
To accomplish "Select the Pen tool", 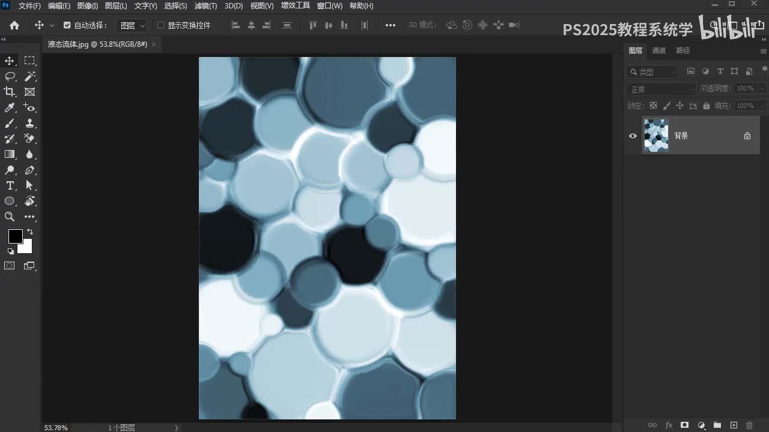I will [x=29, y=170].
